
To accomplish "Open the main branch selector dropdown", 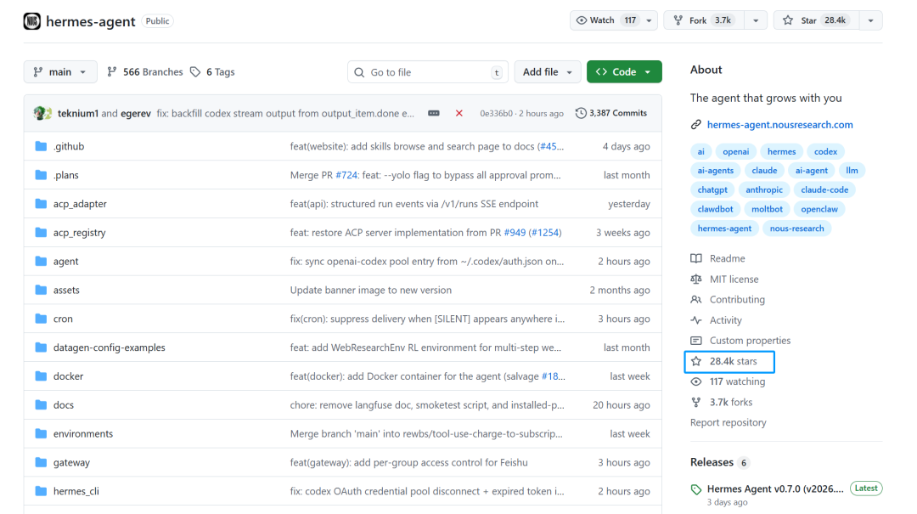I will (60, 72).
